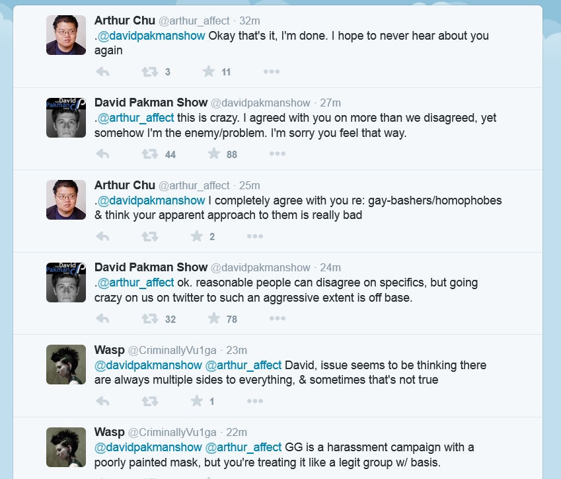Open more options on "this is crazy" tweet
The height and width of the screenshot is (479, 561).
277,154
